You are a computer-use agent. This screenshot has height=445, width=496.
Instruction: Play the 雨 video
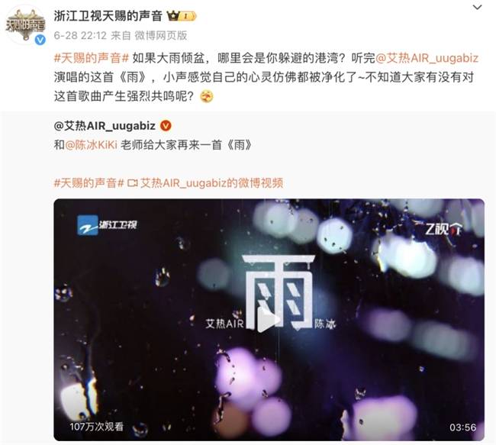pos(269,320)
